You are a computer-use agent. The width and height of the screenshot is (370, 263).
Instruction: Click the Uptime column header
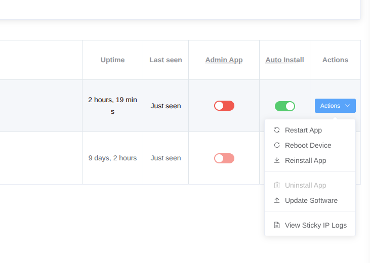click(112, 60)
